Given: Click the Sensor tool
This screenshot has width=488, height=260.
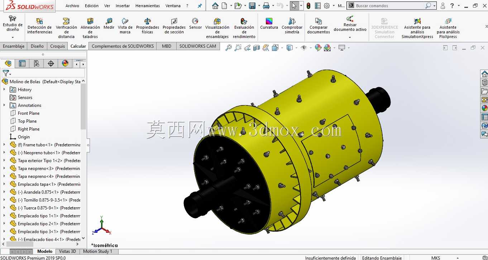Looking at the screenshot, I should tap(195, 24).
